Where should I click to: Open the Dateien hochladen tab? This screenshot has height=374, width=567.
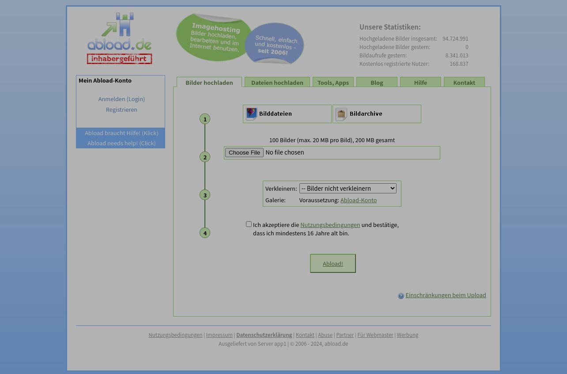coord(277,83)
